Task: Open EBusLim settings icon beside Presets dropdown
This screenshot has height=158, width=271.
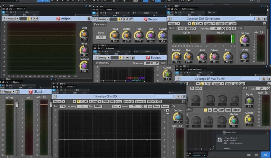Action: point(18,92)
